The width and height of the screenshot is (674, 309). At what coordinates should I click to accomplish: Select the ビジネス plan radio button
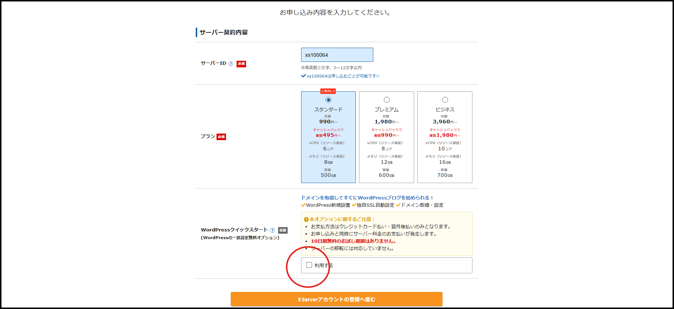pos(445,100)
